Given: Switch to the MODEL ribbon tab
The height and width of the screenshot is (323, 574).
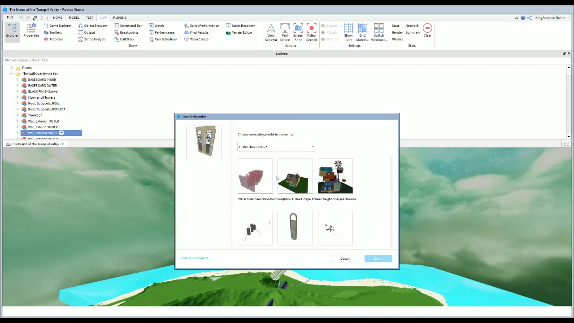Looking at the screenshot, I should 74,17.
